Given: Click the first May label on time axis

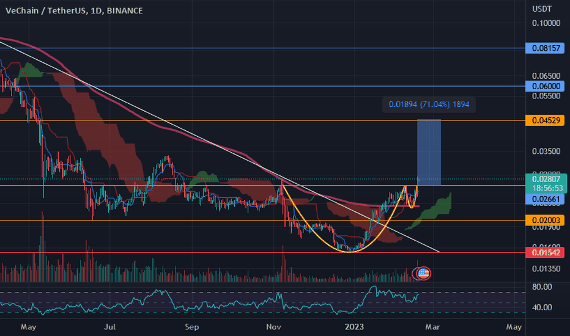Looking at the screenshot, I should (28, 327).
